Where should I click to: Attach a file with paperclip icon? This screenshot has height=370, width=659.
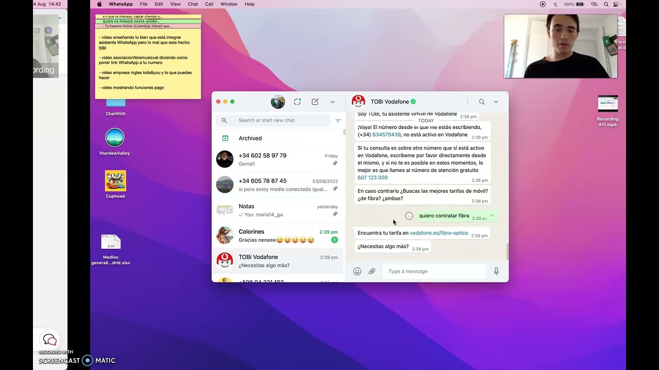pos(372,271)
